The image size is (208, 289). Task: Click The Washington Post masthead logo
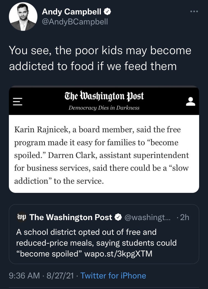(104, 96)
